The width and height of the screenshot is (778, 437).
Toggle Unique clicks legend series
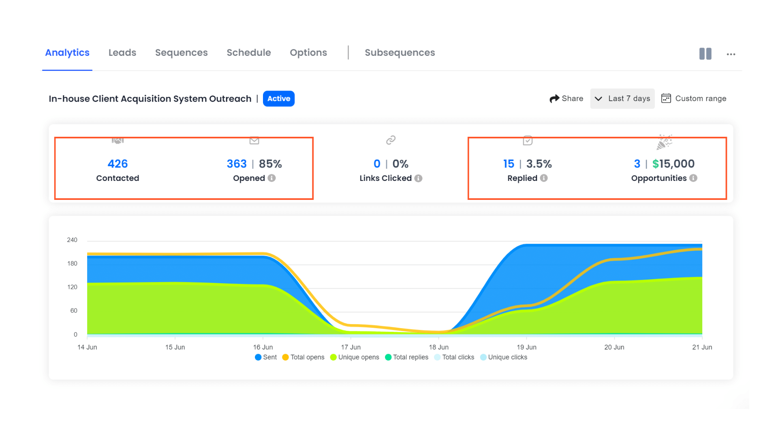(x=504, y=357)
